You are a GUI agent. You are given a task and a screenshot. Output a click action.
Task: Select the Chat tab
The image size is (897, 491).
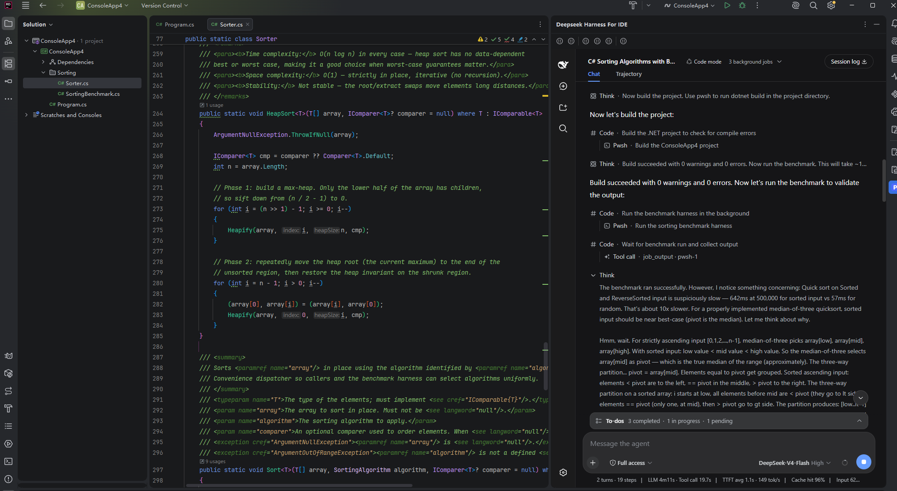tap(594, 74)
